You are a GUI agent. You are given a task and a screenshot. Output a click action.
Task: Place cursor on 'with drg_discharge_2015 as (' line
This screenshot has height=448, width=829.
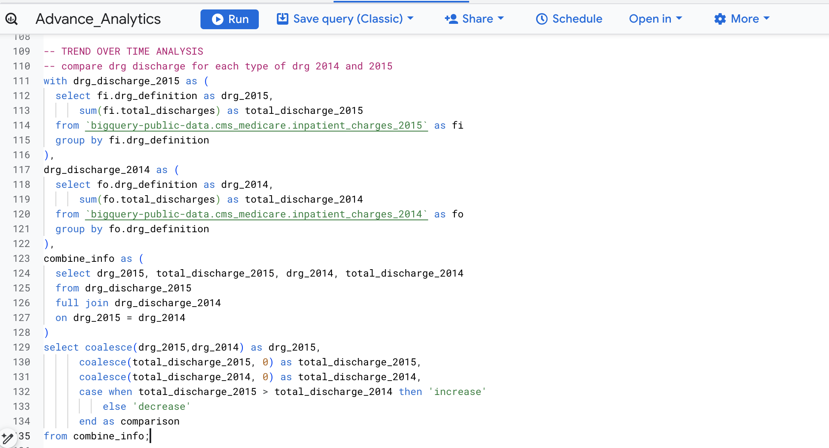[x=127, y=81]
